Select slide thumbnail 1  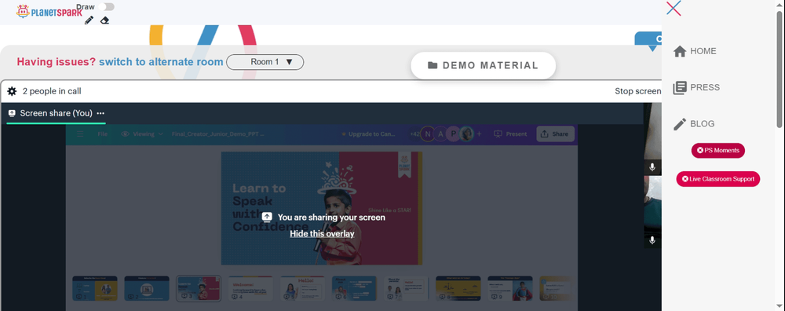pos(95,288)
